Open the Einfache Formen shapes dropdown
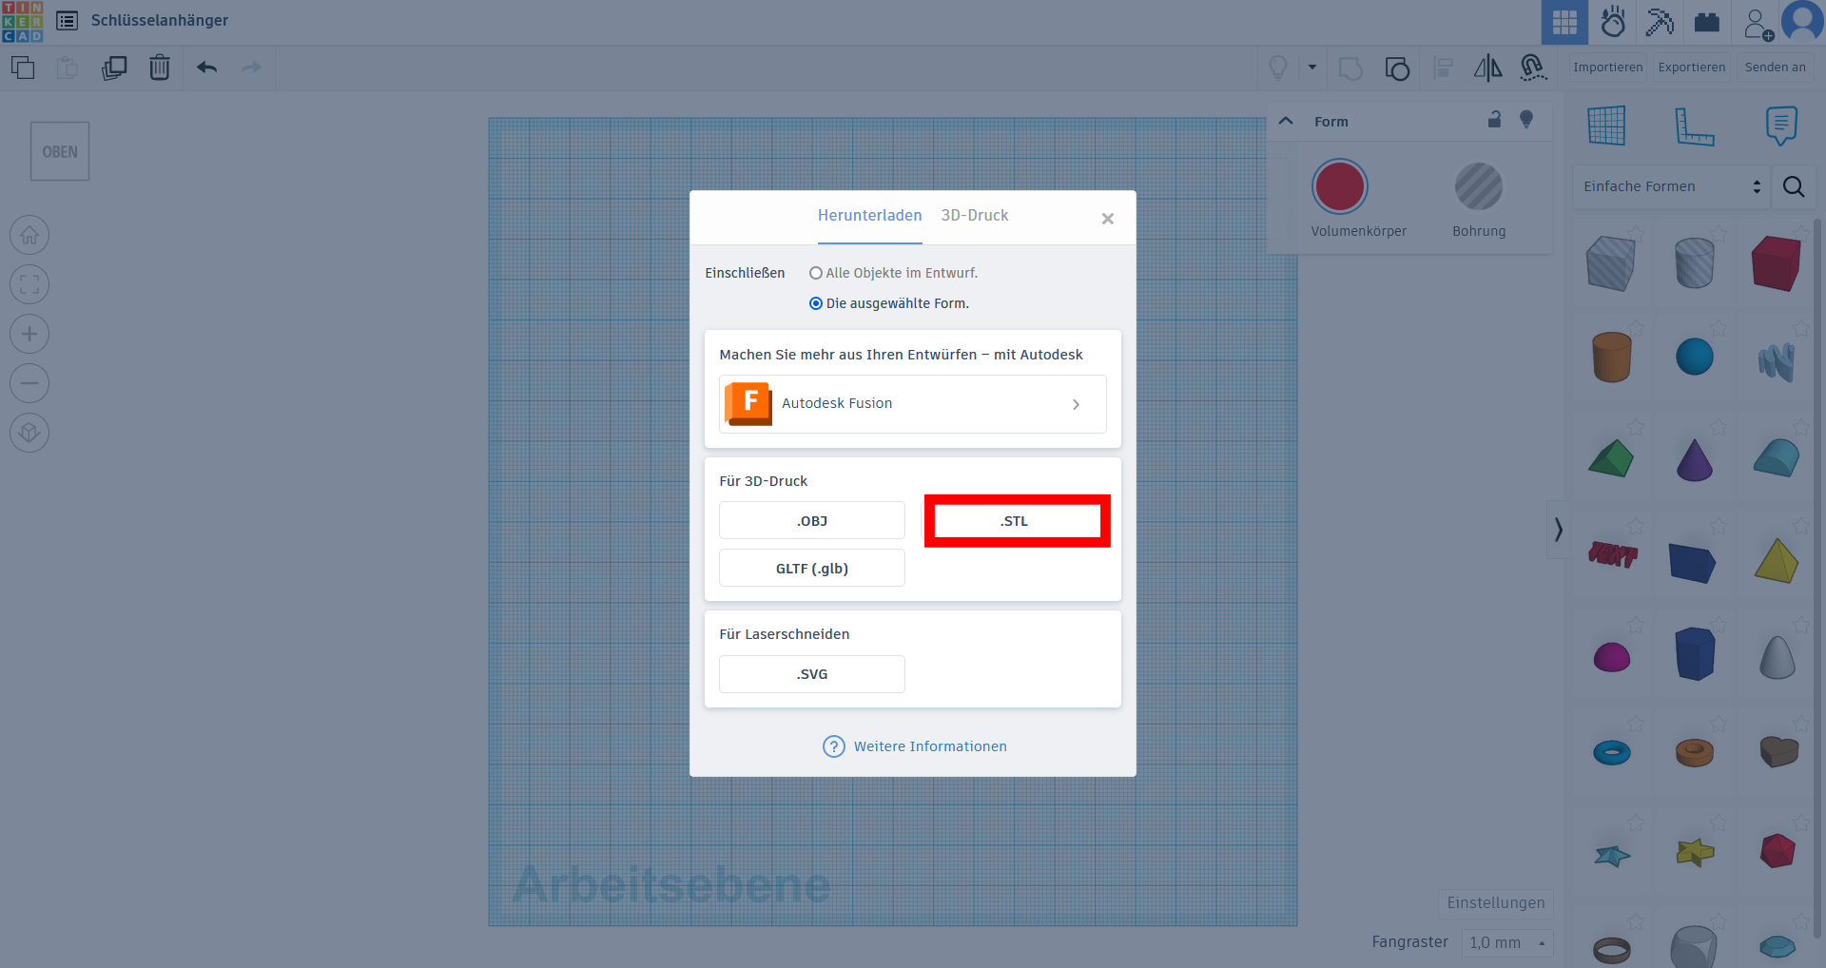This screenshot has height=968, width=1826. pyautogui.click(x=1673, y=186)
